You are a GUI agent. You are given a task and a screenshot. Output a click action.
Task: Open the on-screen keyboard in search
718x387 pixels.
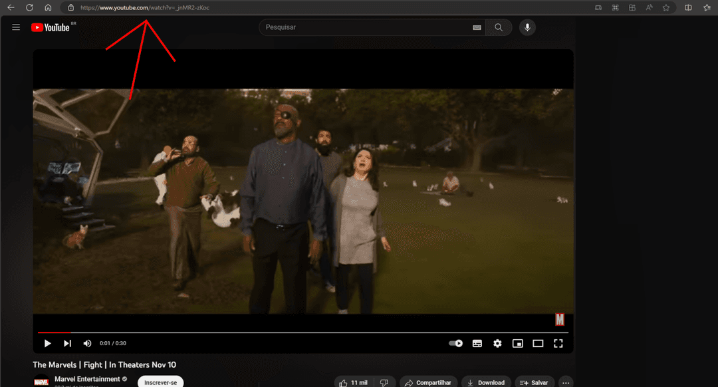(477, 27)
